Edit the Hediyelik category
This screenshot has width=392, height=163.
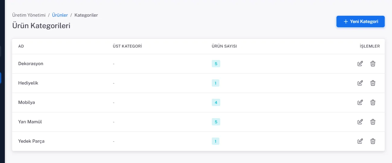coord(360,83)
